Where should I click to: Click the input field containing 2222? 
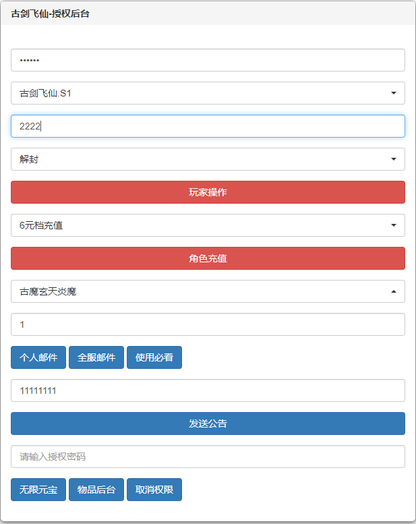(208, 126)
